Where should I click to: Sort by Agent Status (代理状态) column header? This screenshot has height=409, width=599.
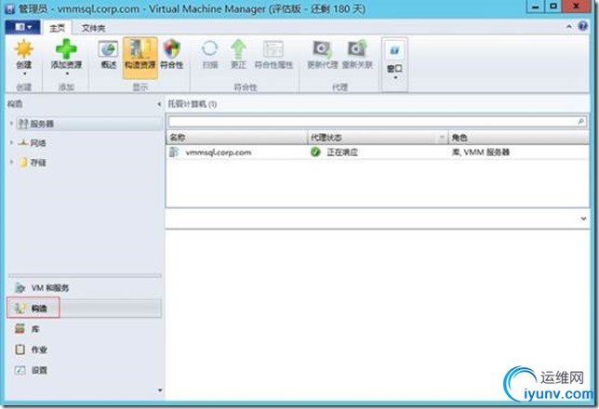tap(378, 138)
